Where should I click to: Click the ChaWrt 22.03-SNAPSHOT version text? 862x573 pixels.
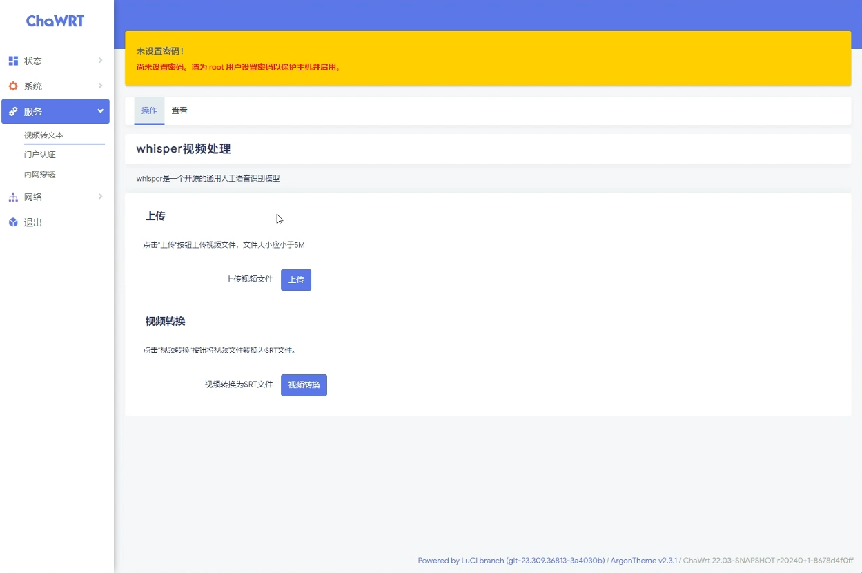768,561
